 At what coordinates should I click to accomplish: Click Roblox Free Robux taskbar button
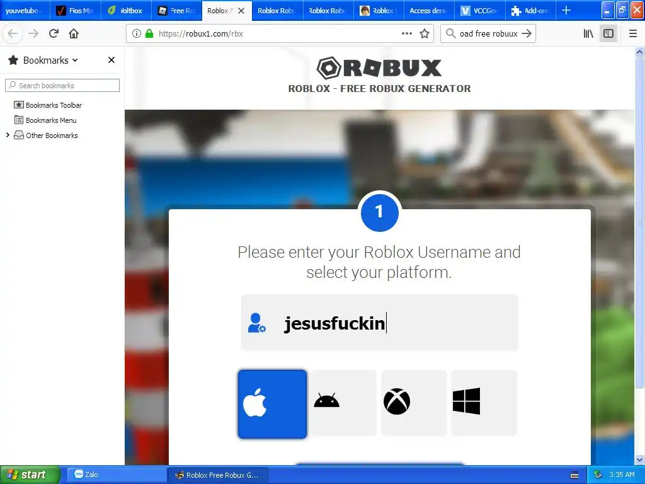pos(218,475)
